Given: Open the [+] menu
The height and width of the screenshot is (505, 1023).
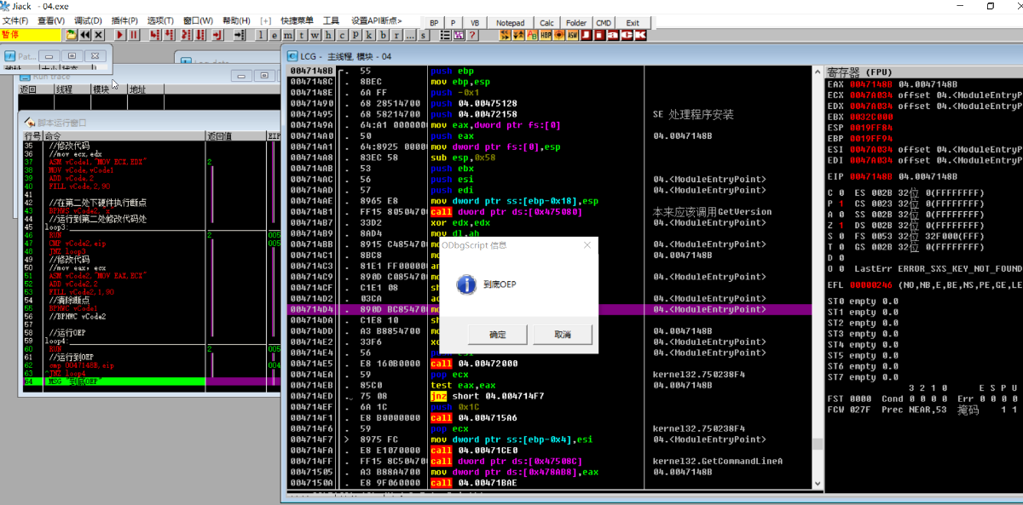Looking at the screenshot, I should [266, 20].
